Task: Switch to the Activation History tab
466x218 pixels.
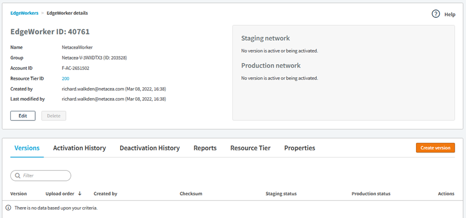Action: [79, 148]
